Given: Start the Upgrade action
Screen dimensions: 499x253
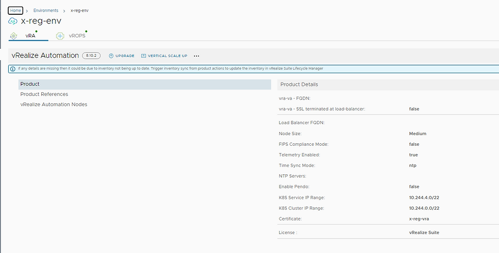Looking at the screenshot, I should (x=122, y=56).
